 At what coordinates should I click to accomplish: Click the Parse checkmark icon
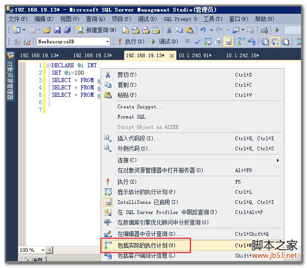click(198, 42)
